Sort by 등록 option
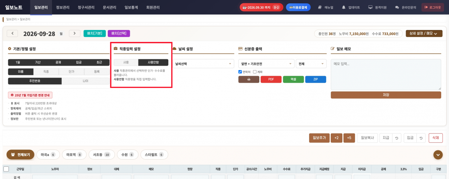449x179 pixels. [97, 72]
